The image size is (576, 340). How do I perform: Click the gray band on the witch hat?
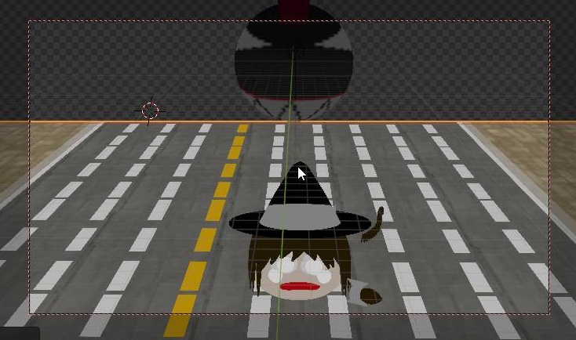(x=300, y=215)
